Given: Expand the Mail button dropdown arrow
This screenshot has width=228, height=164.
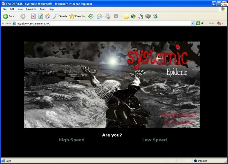Looking at the screenshot, I should pyautogui.click(x=103, y=16).
